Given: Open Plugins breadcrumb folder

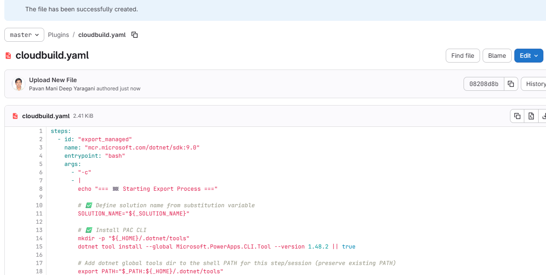Looking at the screenshot, I should (x=58, y=35).
